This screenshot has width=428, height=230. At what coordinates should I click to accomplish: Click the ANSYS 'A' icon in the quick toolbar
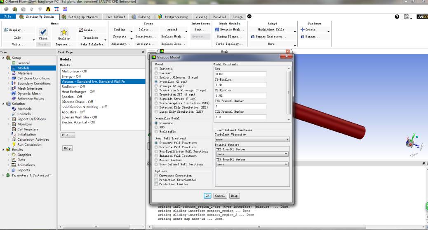pyautogui.click(x=48, y=9)
